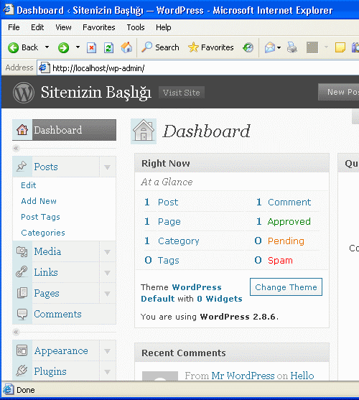Image resolution: width=359 pixels, height=400 pixels.
Task: Open Categories under Posts
Action: 43,233
